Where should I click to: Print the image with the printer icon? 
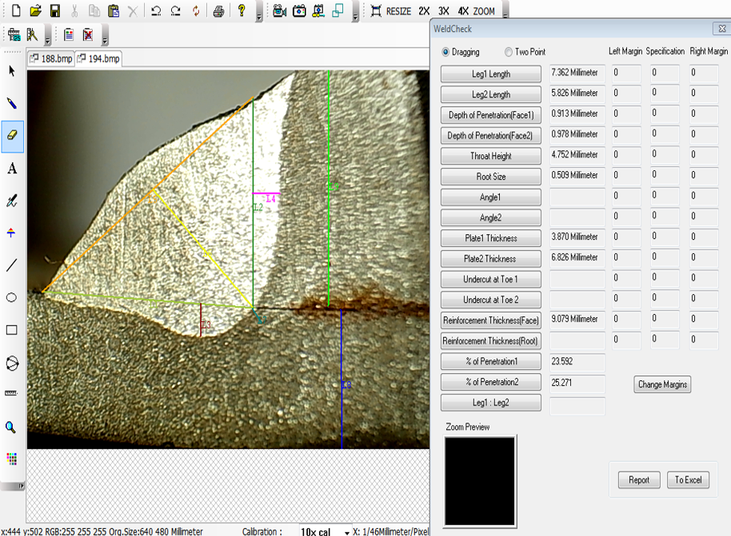(218, 10)
